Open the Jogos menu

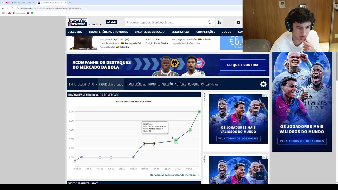[227, 32]
